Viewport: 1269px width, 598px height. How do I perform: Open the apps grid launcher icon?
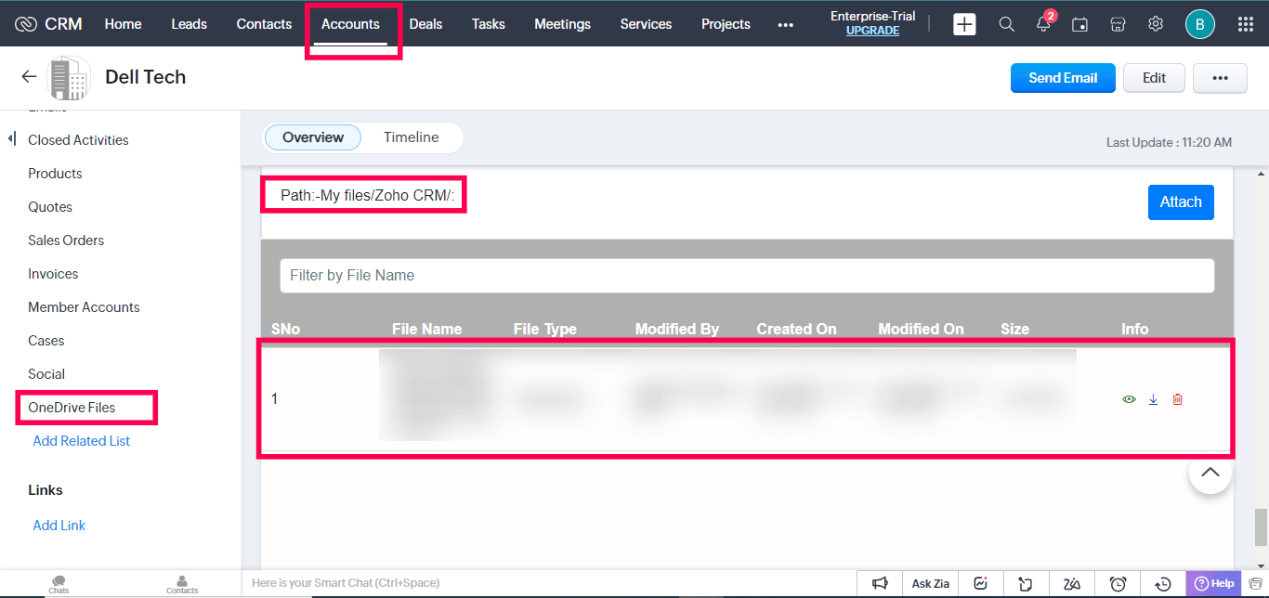point(1246,24)
